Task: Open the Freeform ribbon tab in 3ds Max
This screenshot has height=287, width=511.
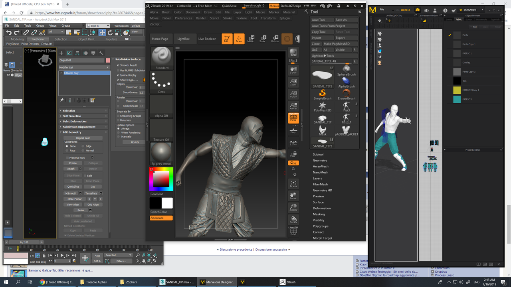Action: coord(38,39)
